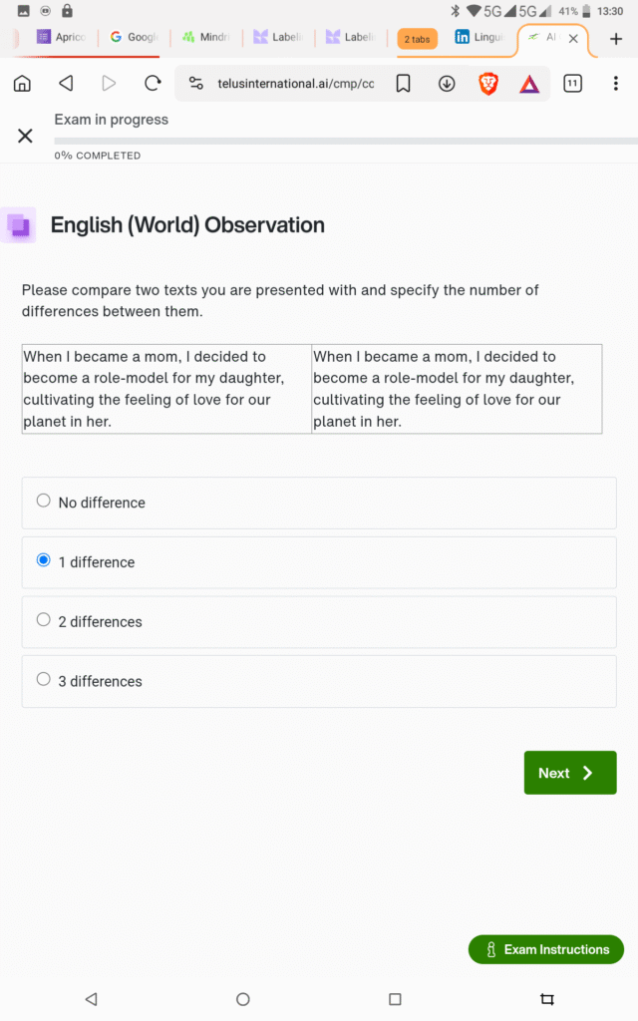Screen dimensions: 638x1021
Task: Open the browser three-dot menu
Action: pos(615,84)
